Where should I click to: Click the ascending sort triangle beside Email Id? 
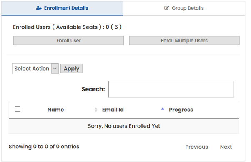(x=163, y=108)
